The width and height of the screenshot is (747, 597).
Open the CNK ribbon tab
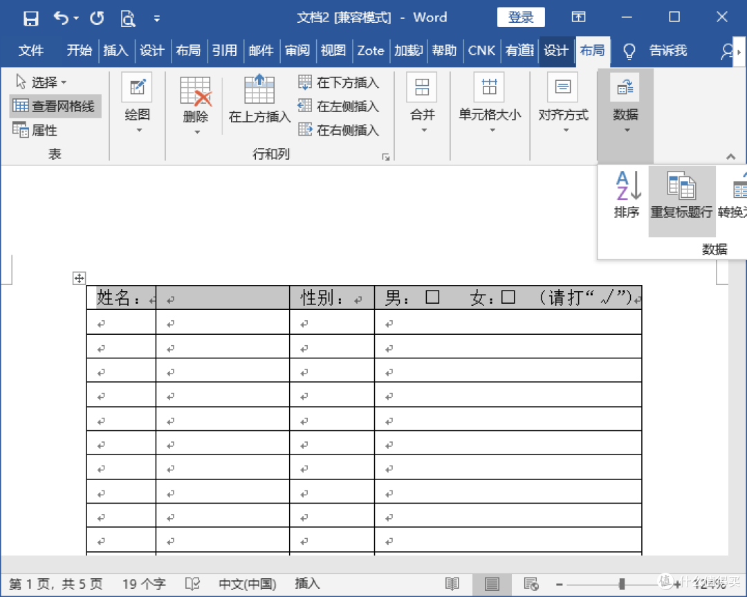[481, 50]
